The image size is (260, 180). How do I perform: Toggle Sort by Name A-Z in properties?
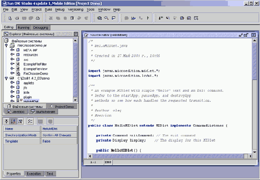click(13, 121)
